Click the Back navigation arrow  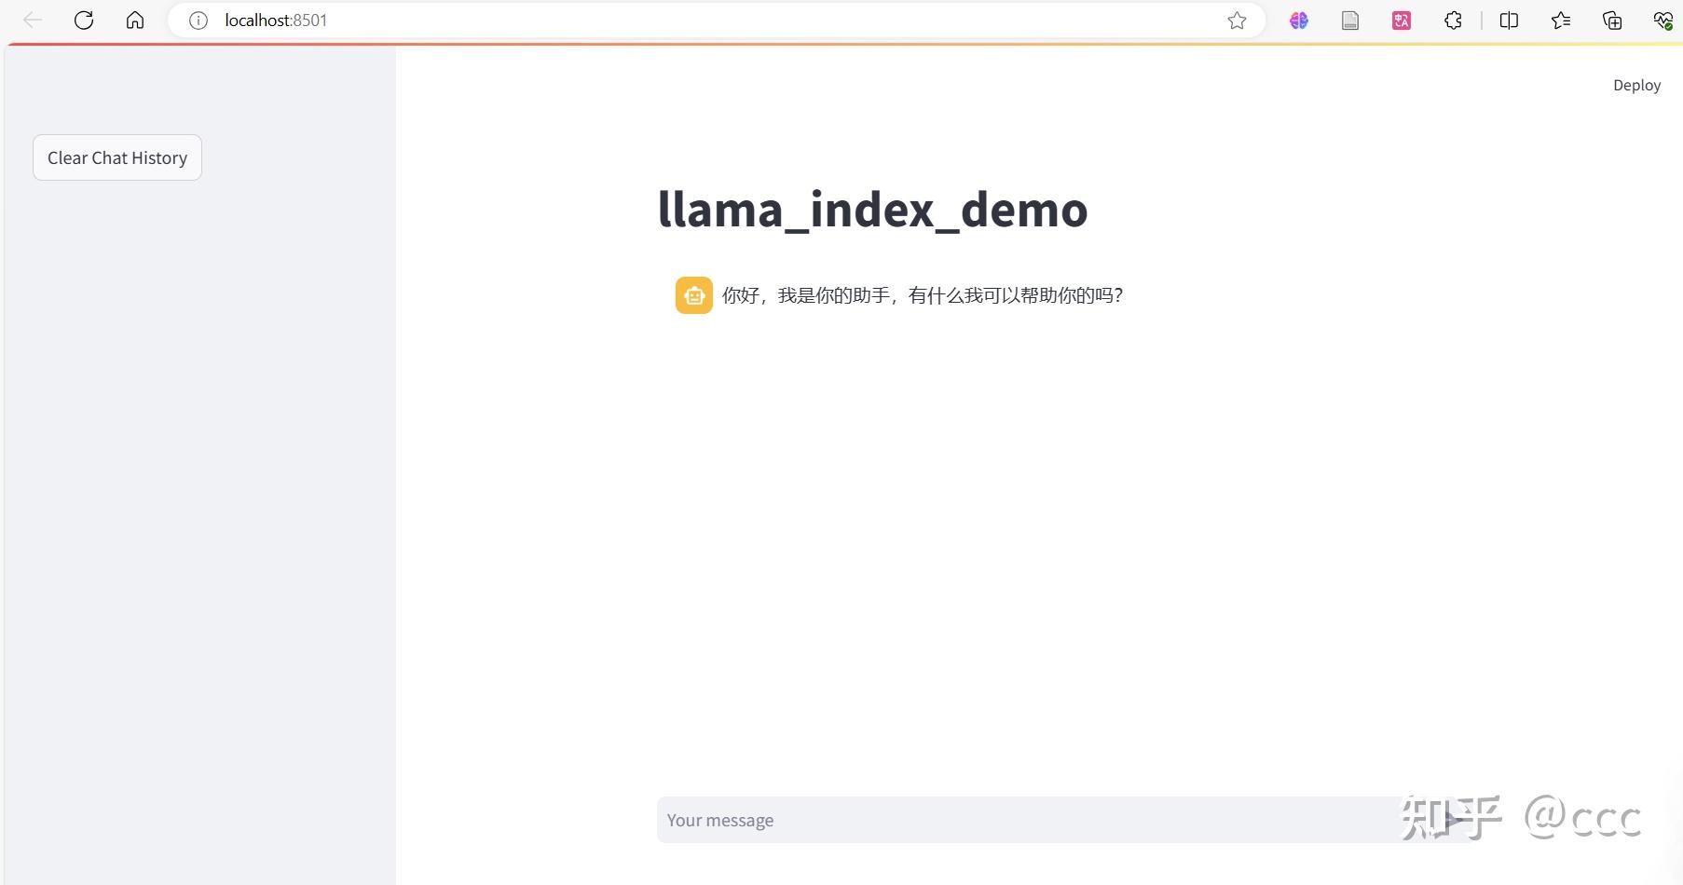coord(32,20)
